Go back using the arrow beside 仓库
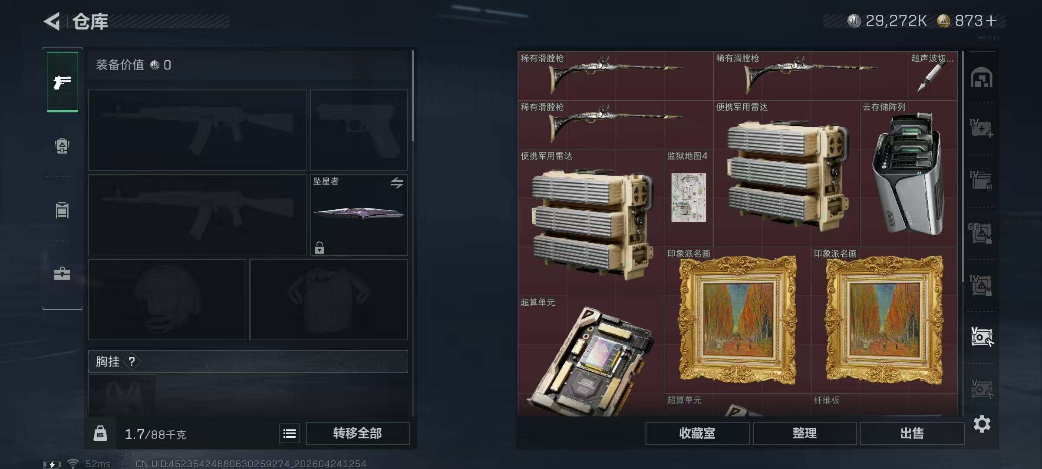The height and width of the screenshot is (469, 1042). (x=53, y=21)
